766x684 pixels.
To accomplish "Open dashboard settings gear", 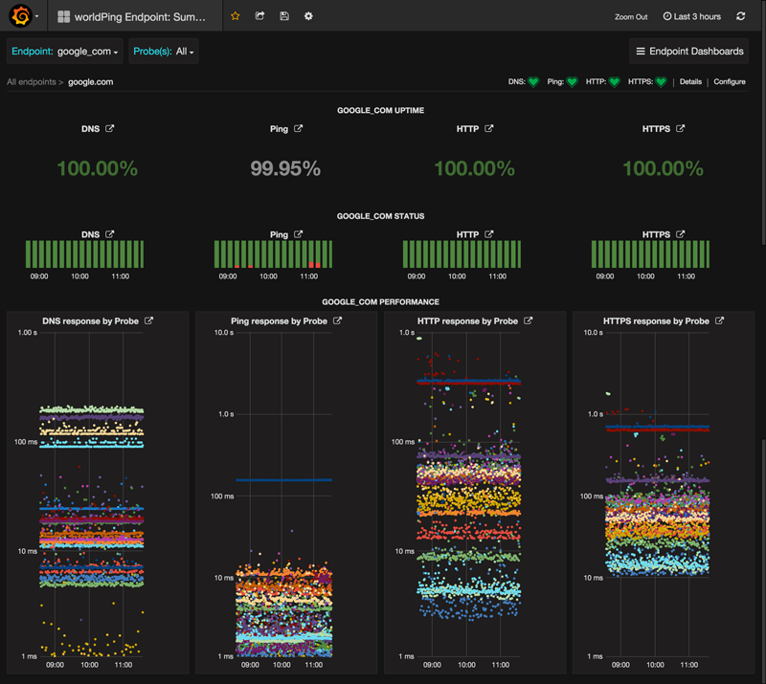I will click(308, 16).
